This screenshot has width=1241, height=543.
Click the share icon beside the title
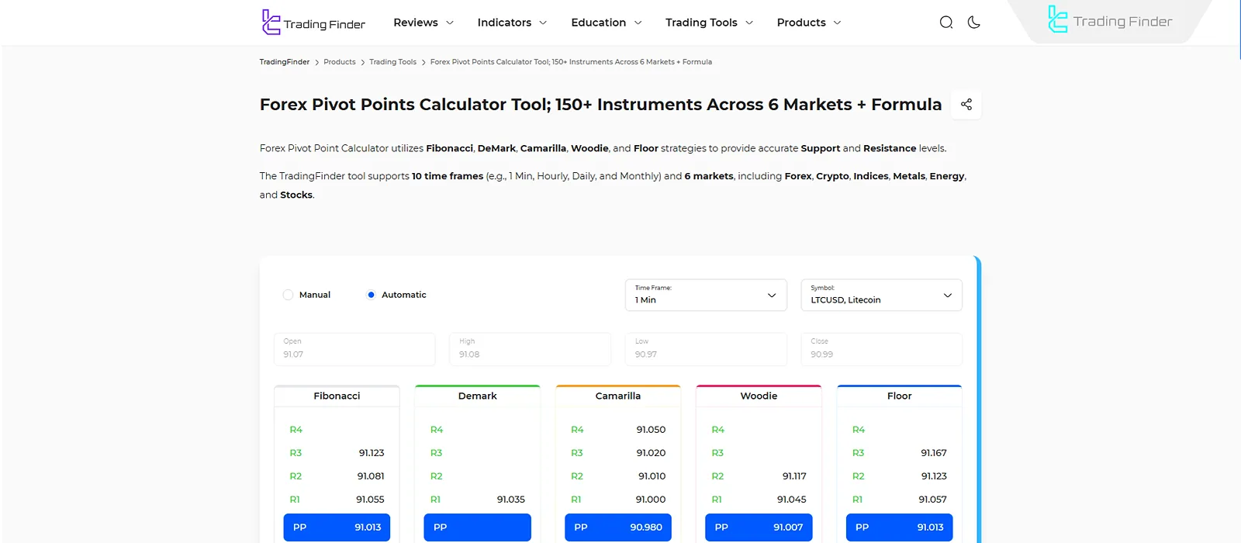tap(966, 104)
